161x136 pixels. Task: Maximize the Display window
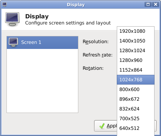point(148,4)
